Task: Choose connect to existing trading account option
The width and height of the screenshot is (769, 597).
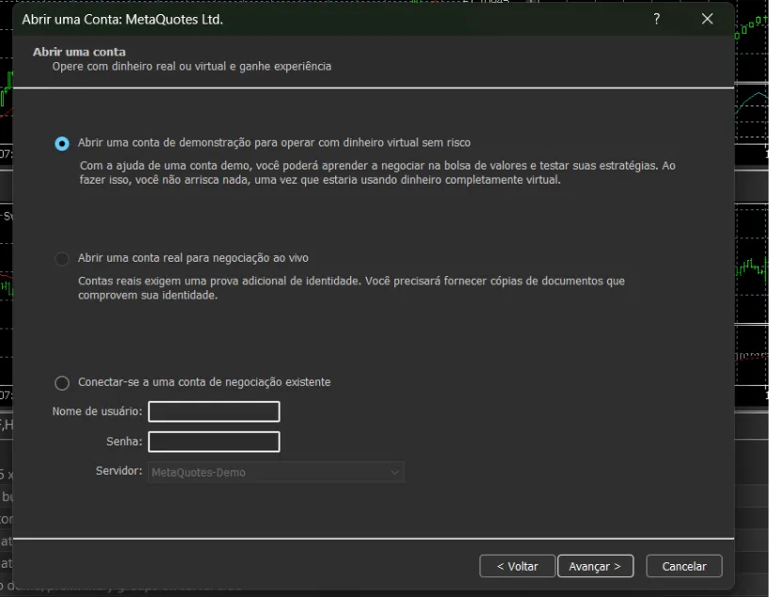Action: pos(62,382)
